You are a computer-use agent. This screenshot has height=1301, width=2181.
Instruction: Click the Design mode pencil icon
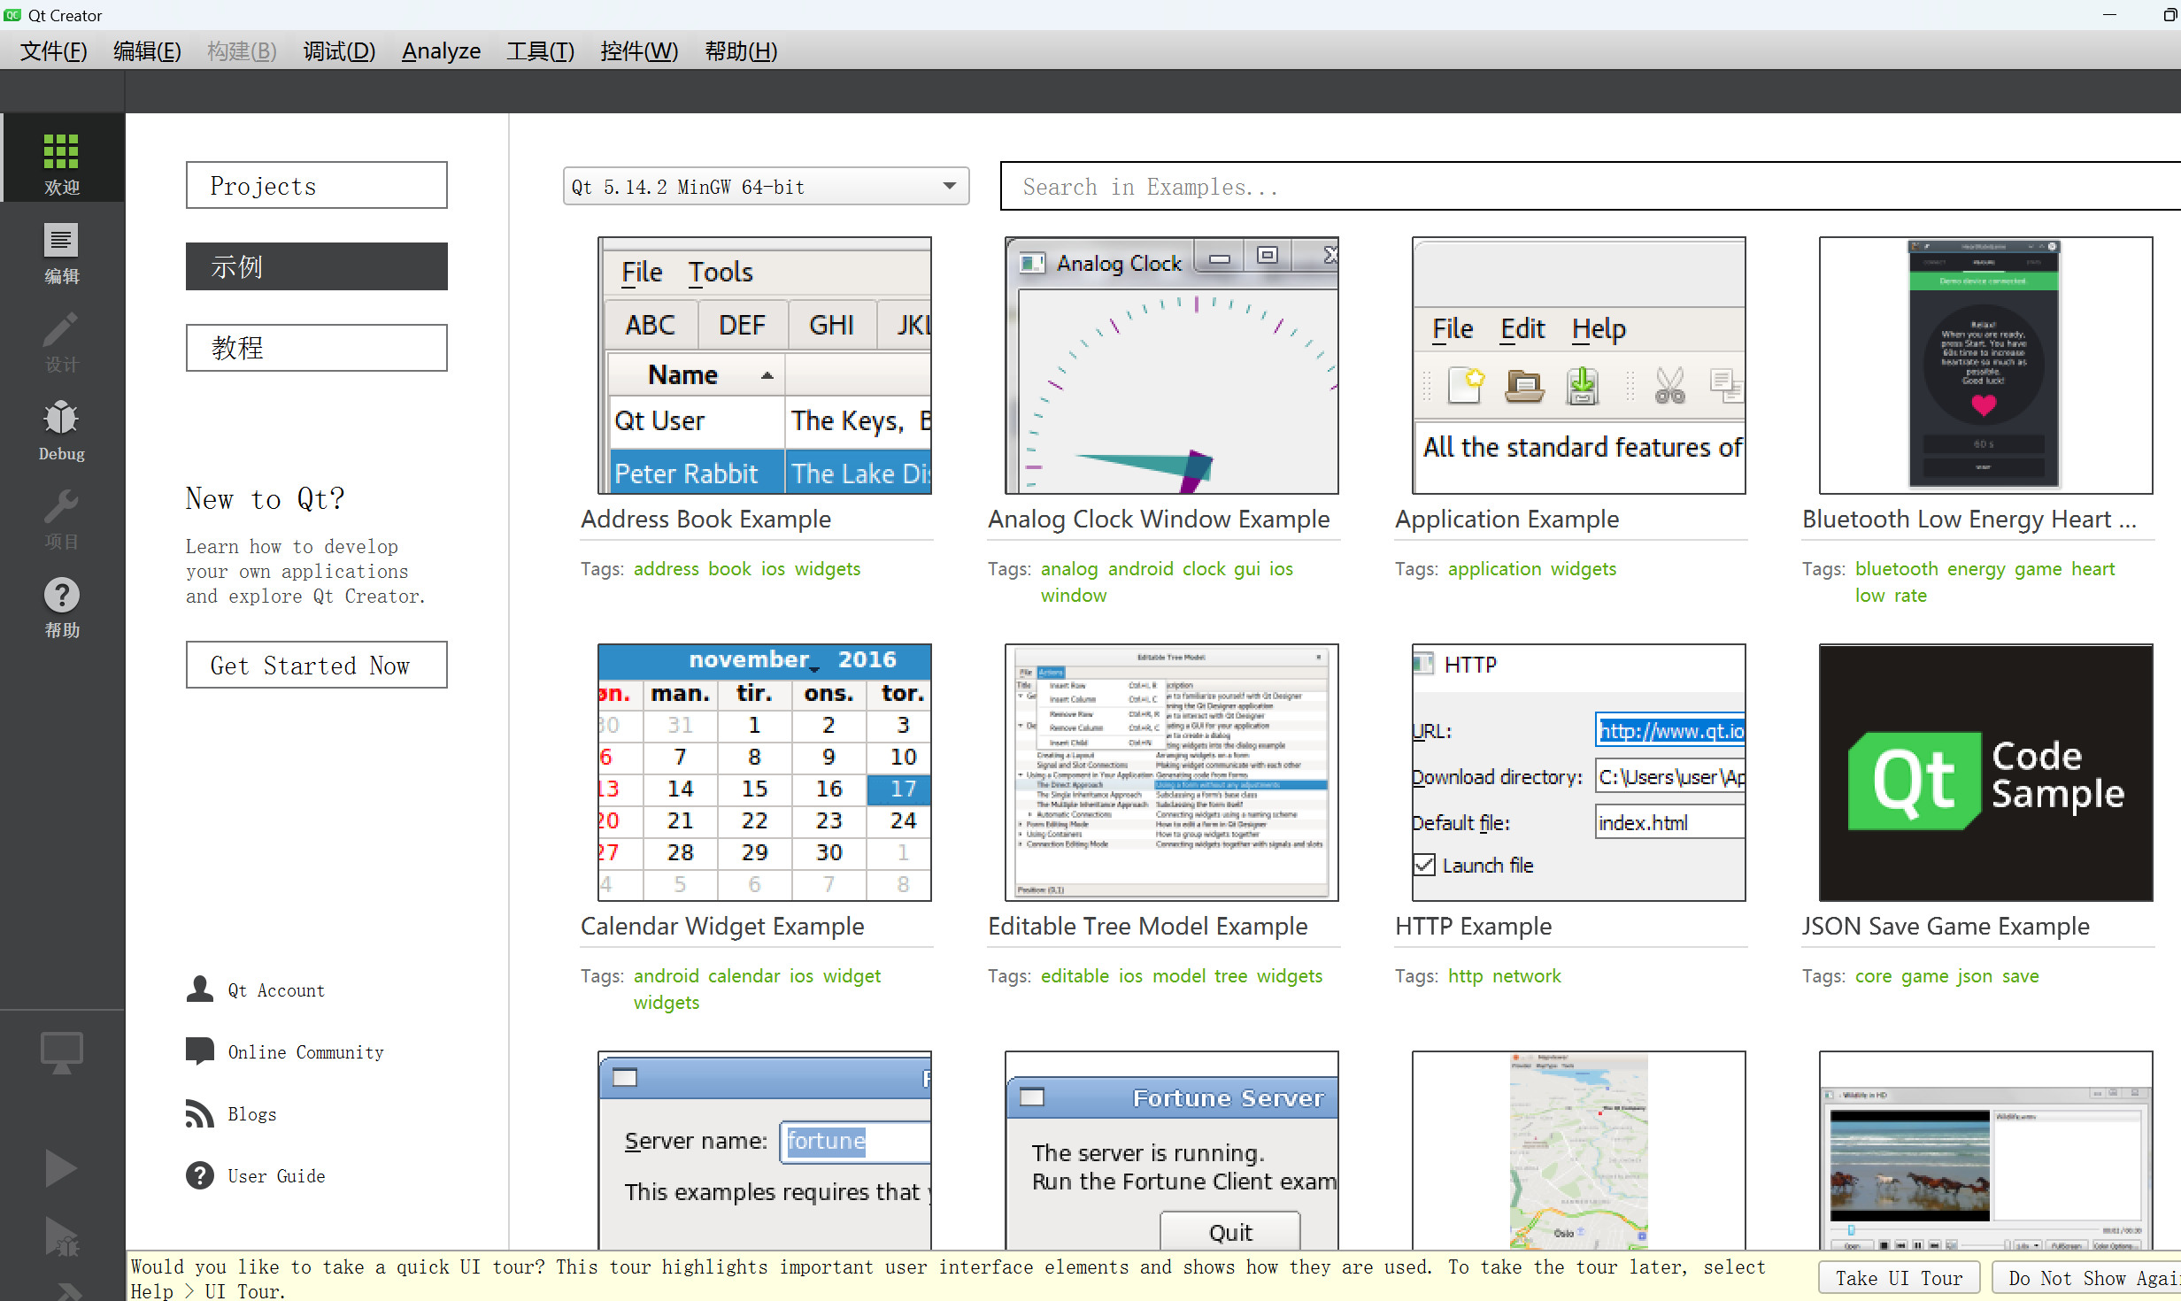pos(61,341)
